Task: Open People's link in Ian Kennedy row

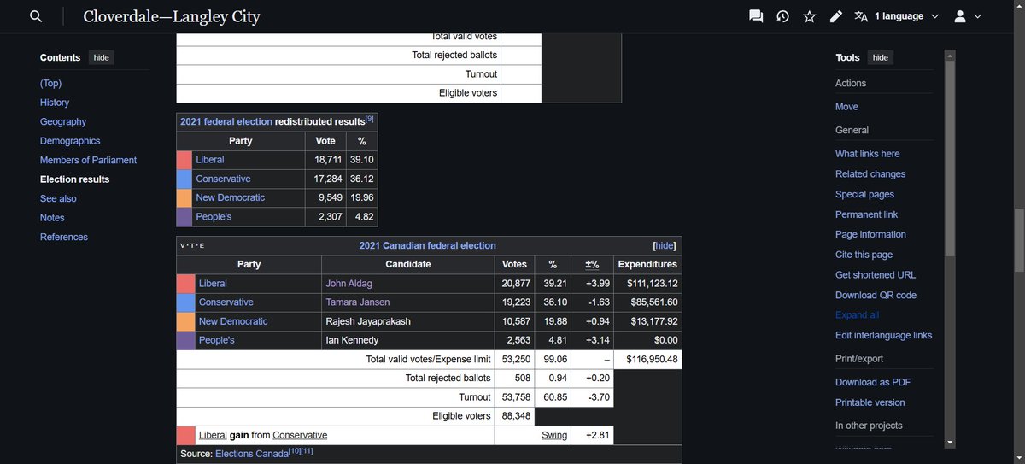Action: 216,340
